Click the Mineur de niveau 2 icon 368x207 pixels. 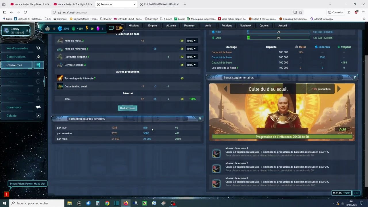(216, 168)
